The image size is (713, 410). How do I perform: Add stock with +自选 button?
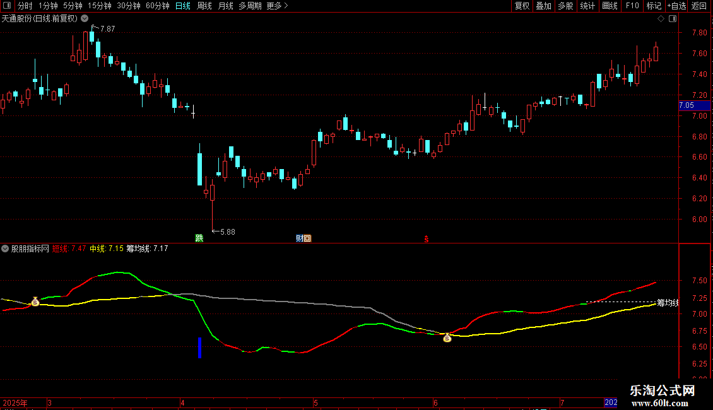(x=676, y=6)
